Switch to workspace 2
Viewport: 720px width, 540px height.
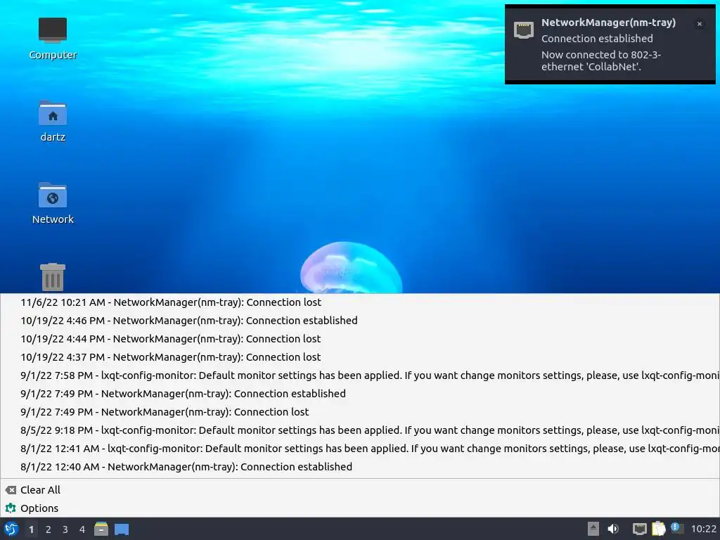point(49,529)
